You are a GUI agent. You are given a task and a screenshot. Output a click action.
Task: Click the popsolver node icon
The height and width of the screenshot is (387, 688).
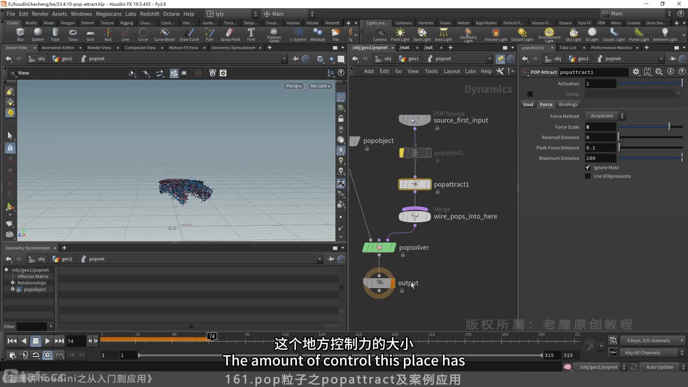click(379, 247)
